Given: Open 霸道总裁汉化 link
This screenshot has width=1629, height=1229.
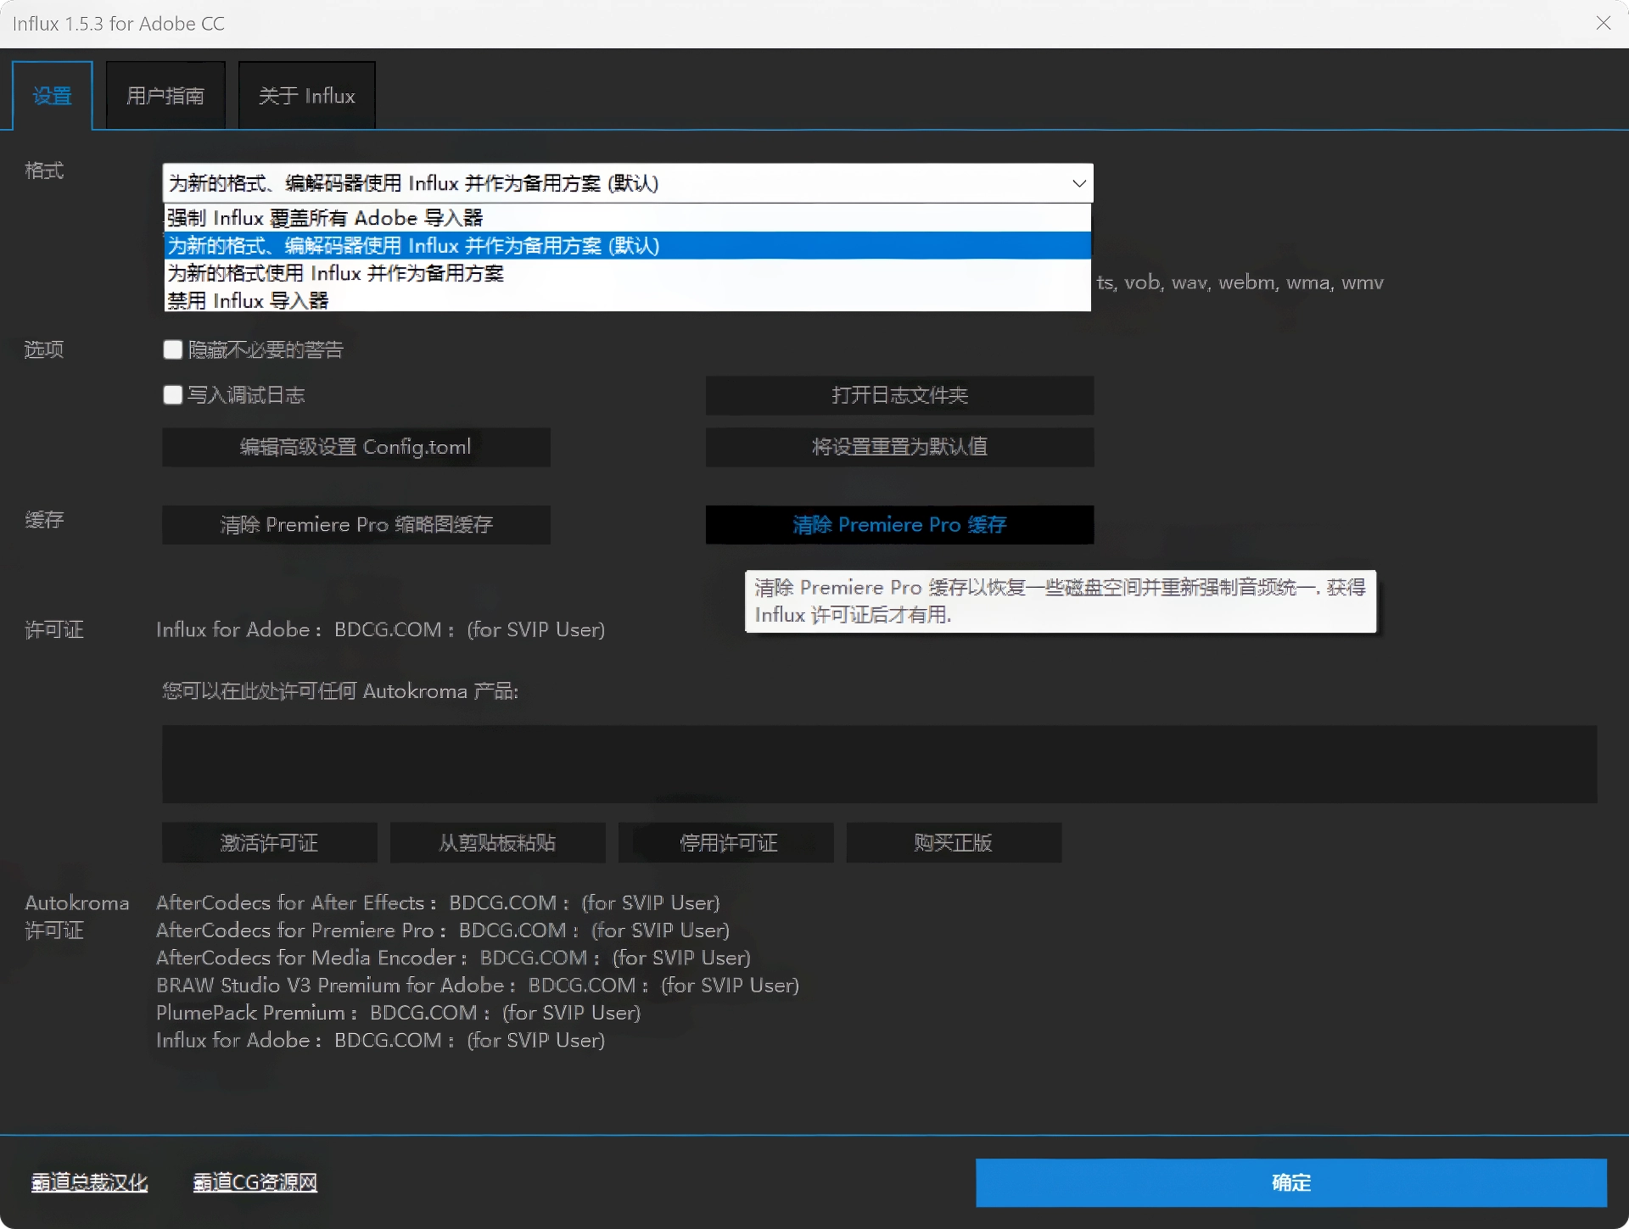Looking at the screenshot, I should point(89,1182).
